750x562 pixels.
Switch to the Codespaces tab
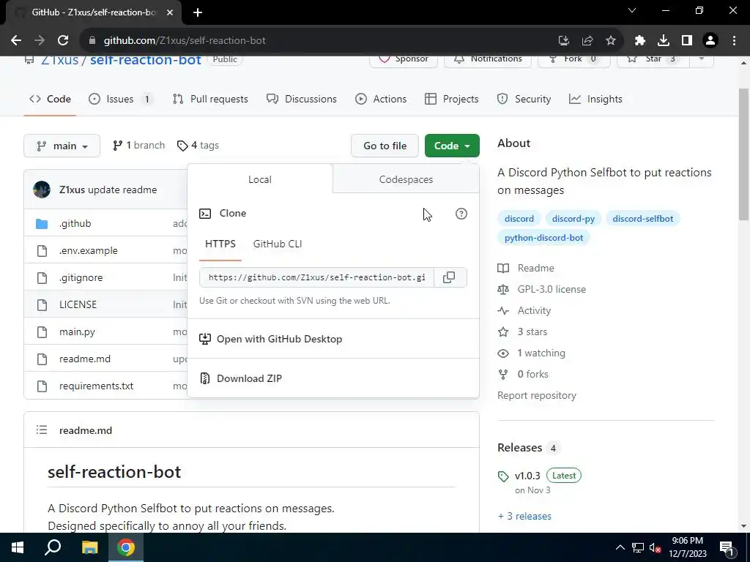click(406, 179)
